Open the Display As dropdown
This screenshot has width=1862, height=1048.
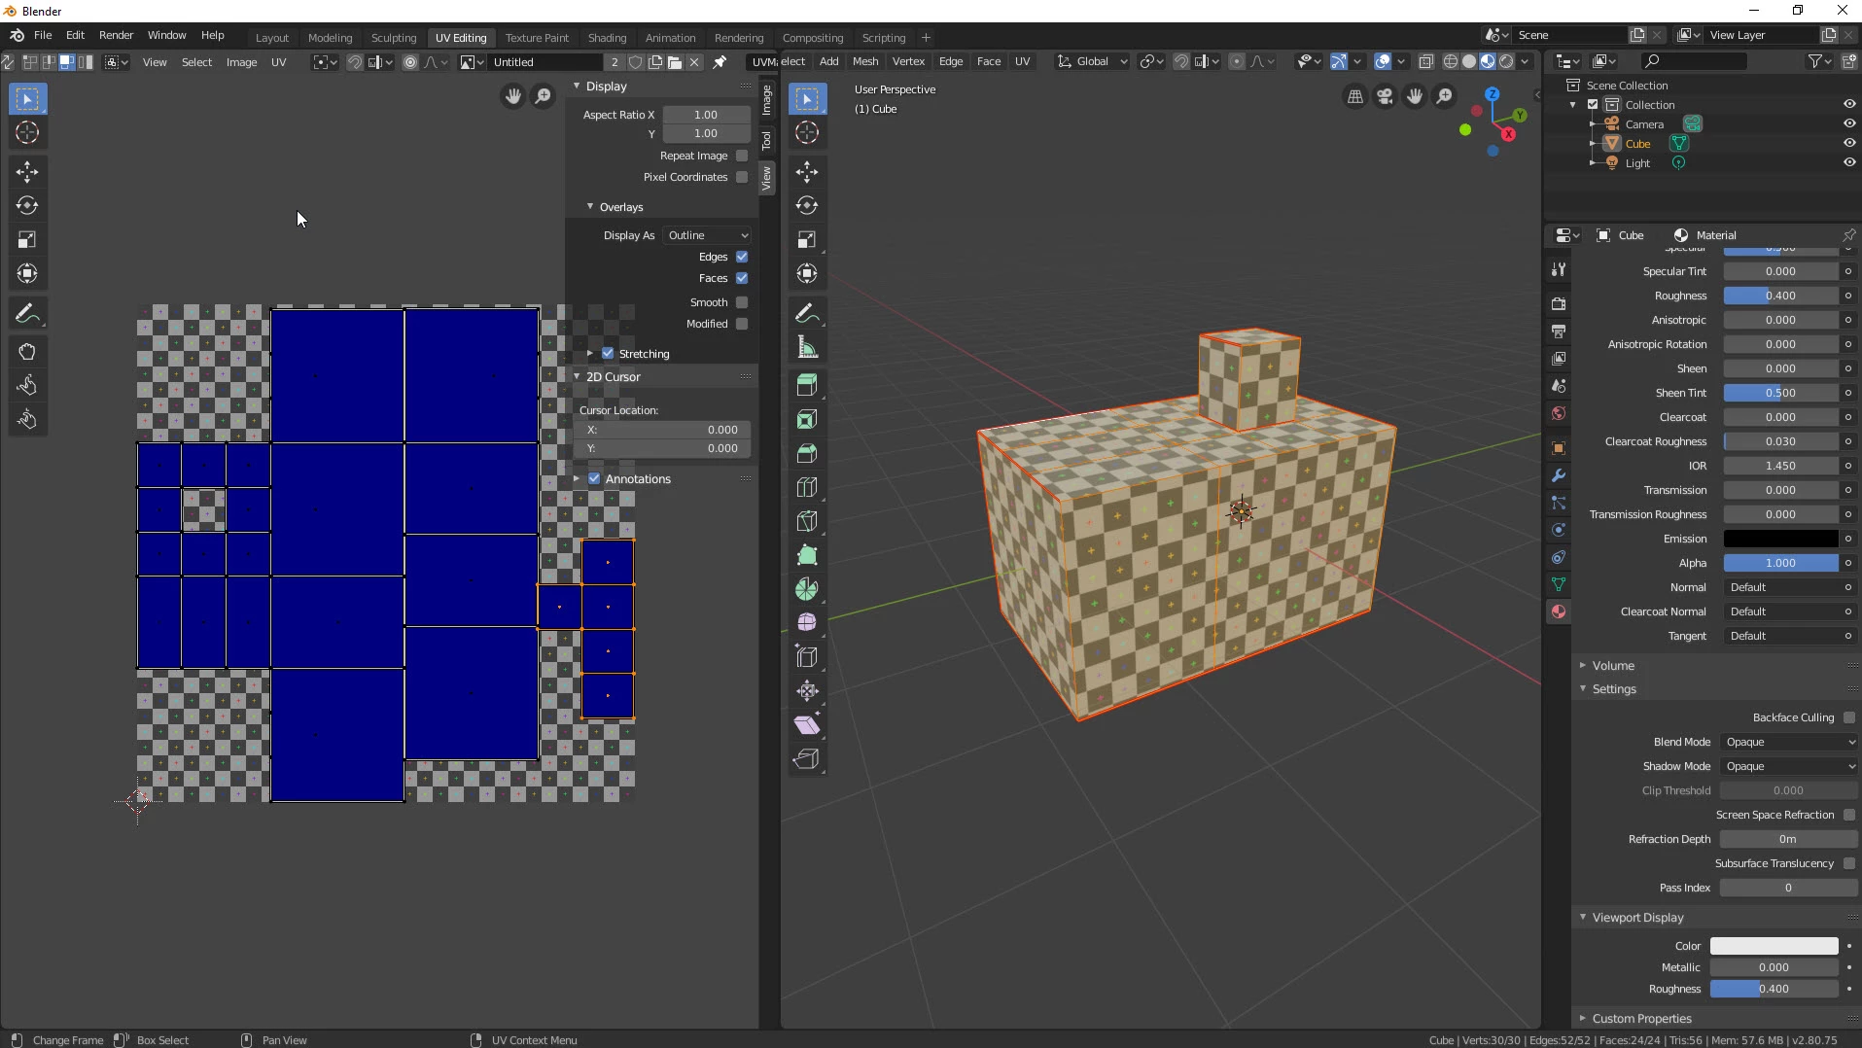tap(707, 235)
